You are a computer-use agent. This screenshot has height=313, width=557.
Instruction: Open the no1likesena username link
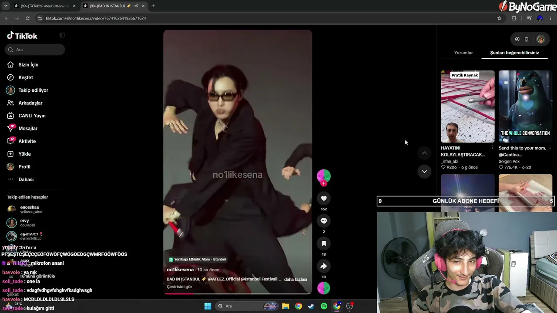(x=180, y=270)
